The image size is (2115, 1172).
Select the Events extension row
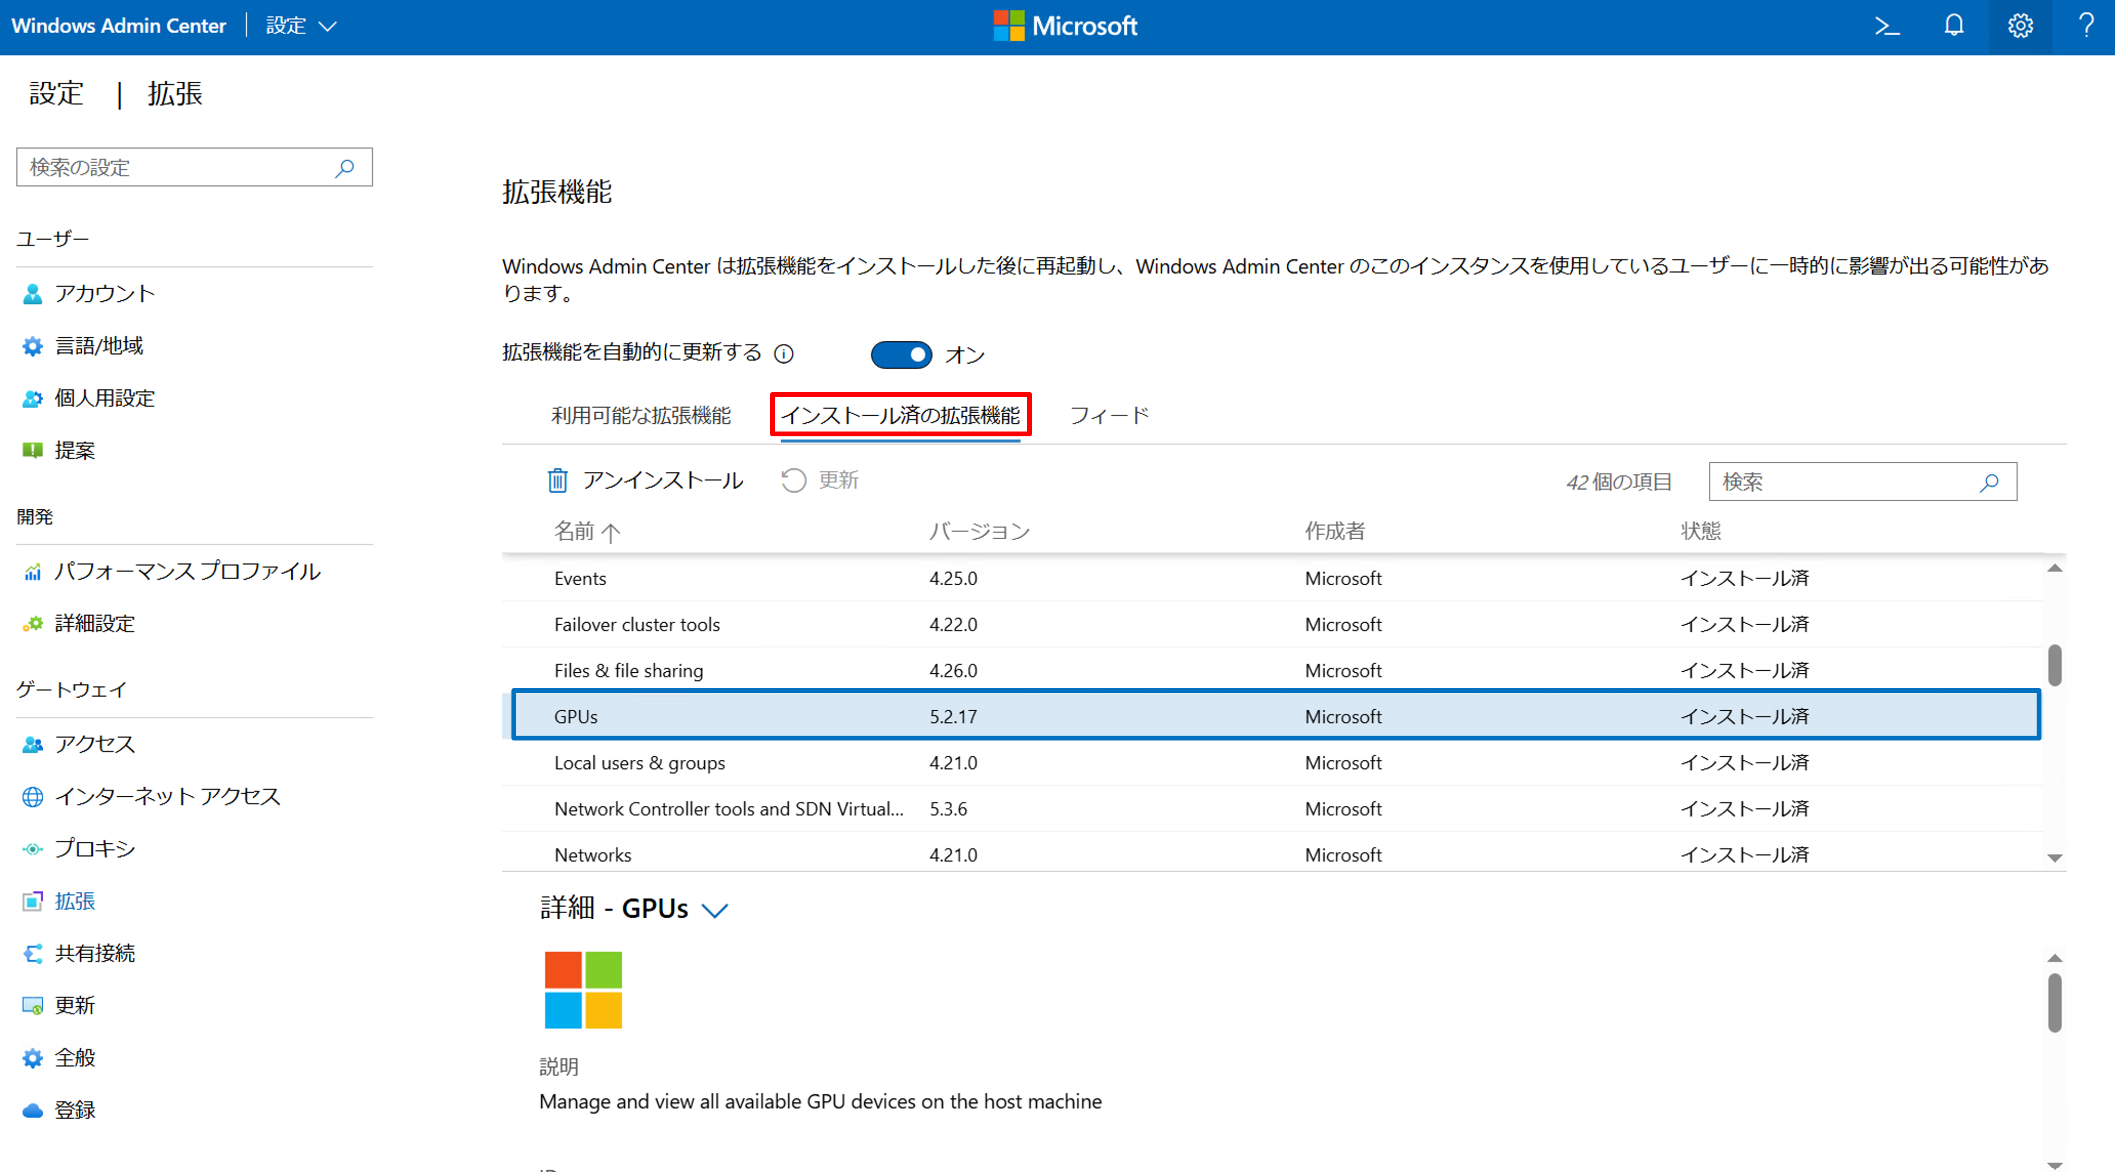[1272, 579]
